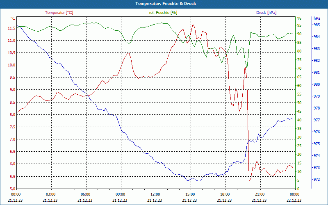Select the 70 humidity axis tick

[299, 68]
